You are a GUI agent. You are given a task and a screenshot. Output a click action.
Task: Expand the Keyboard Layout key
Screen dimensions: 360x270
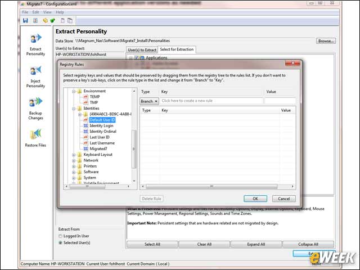(x=74, y=155)
